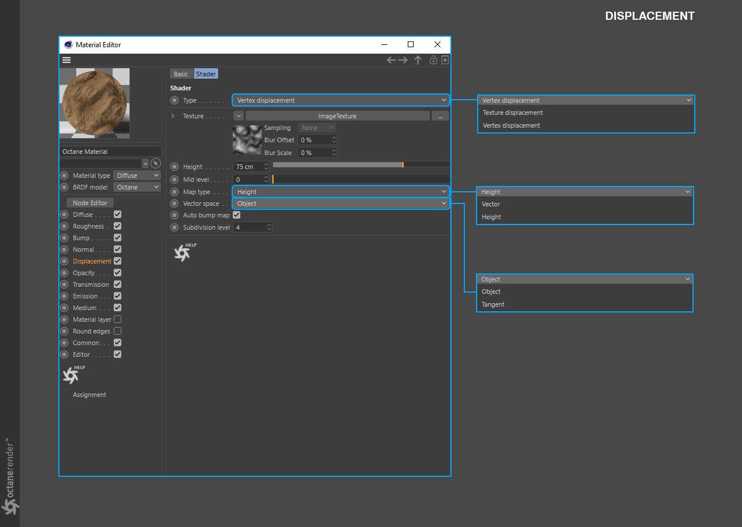Viewport: 742px width, 527px height.
Task: Click the Octane help icon under Subdivision level
Action: (x=183, y=252)
